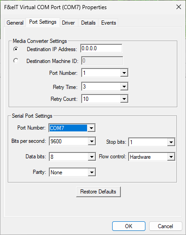Dismiss the dialog with Cancel

point(165,226)
